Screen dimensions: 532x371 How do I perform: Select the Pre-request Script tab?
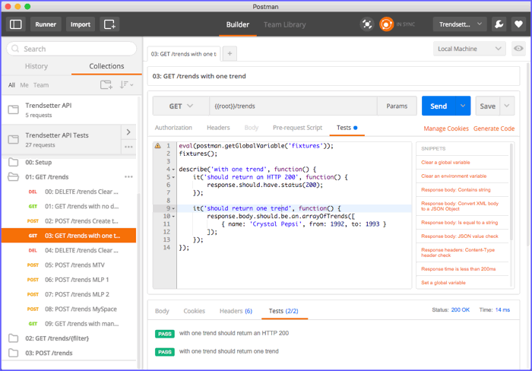(297, 128)
